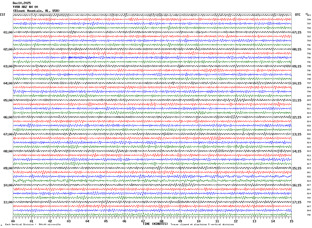Screen dimensions: 312x228
Task: Click DC offset value 802
Action: coord(309,104)
